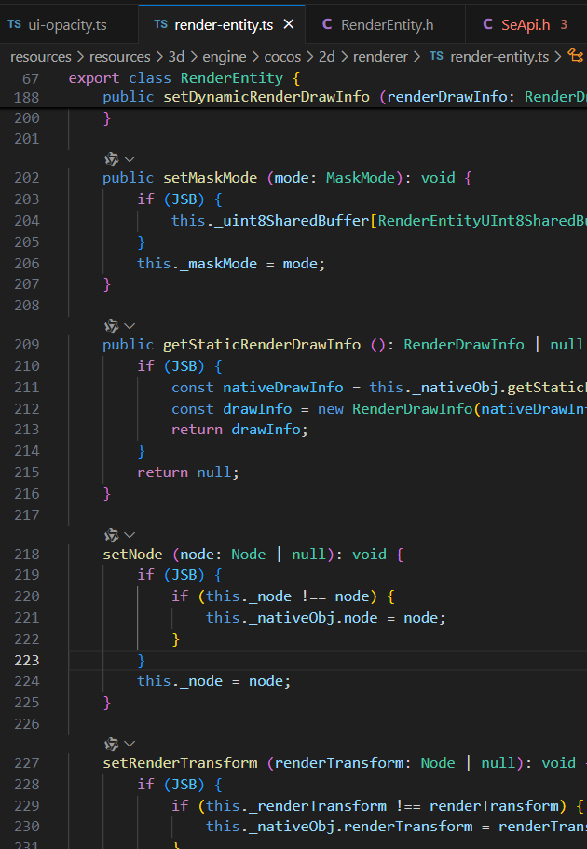This screenshot has width=587, height=849.
Task: Expand code lens chevron above setMaskMode
Action: pyautogui.click(x=130, y=159)
